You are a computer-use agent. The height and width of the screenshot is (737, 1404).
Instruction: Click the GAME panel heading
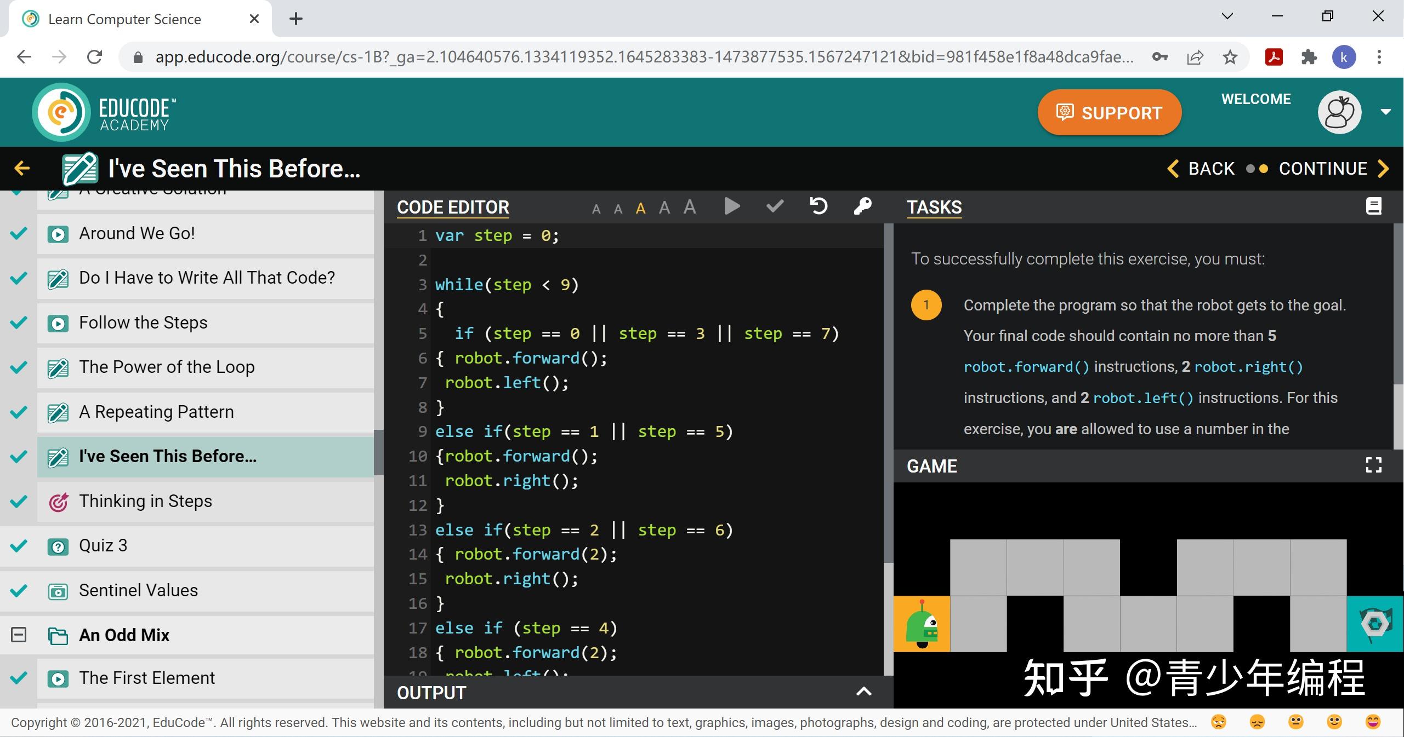(x=932, y=466)
